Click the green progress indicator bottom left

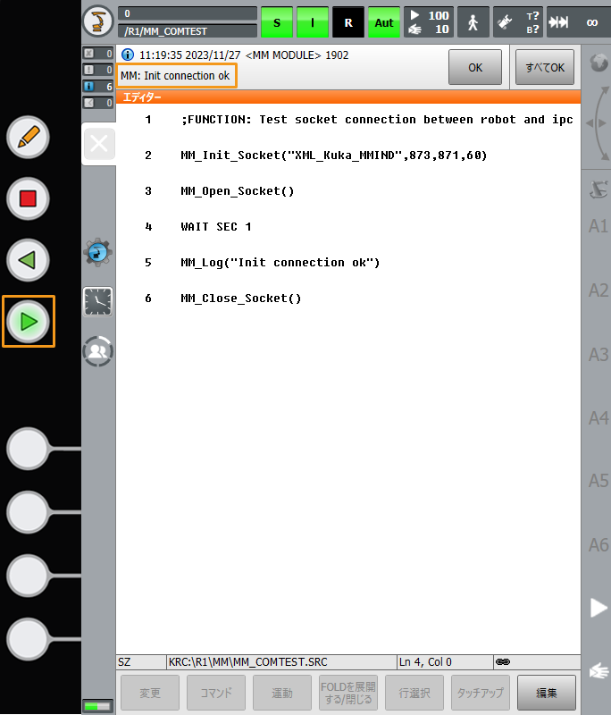pyautogui.click(x=97, y=706)
